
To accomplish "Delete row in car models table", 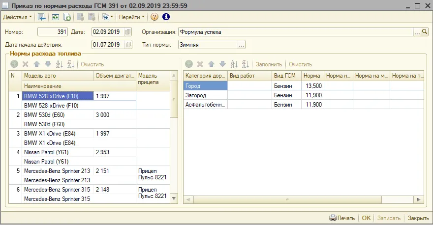I will pyautogui.click(x=26, y=64).
